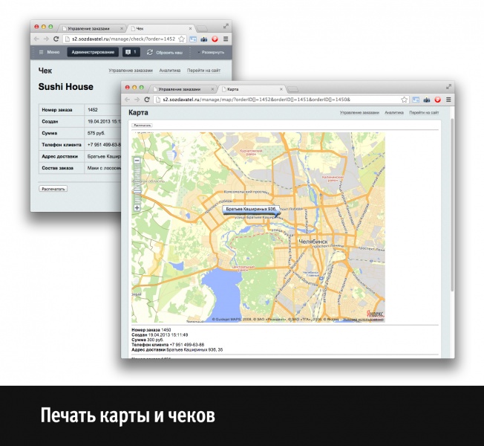Click the red extension icon in Чек window
This screenshot has width=484, height=446.
click(215, 39)
